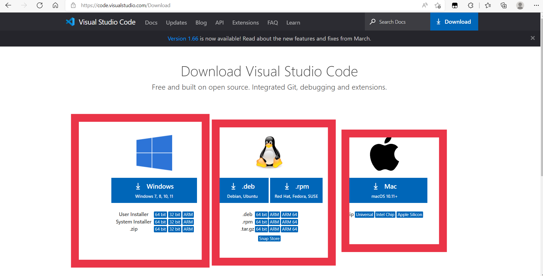Open the Snap Store link
This screenshot has width=543, height=276.
tap(269, 239)
